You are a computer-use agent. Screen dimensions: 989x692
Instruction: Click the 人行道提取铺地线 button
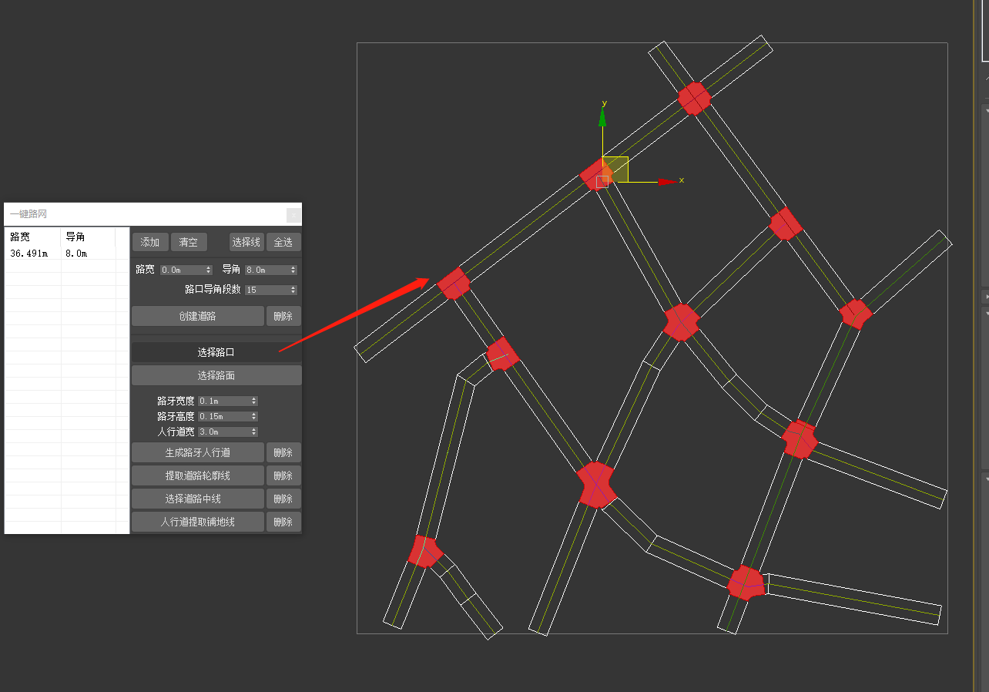(x=198, y=522)
